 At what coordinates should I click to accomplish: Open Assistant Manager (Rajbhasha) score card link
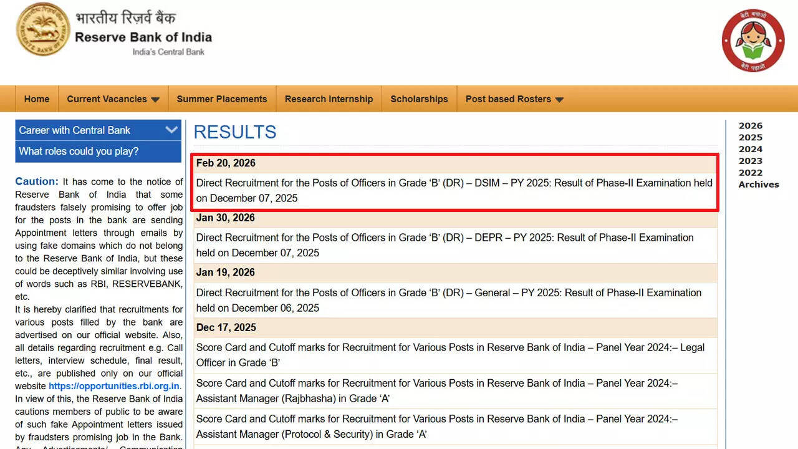coord(436,390)
